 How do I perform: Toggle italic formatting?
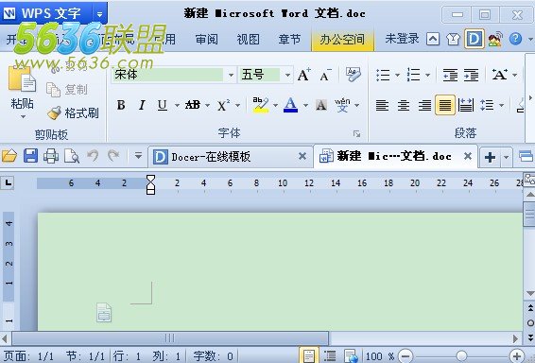click(142, 105)
